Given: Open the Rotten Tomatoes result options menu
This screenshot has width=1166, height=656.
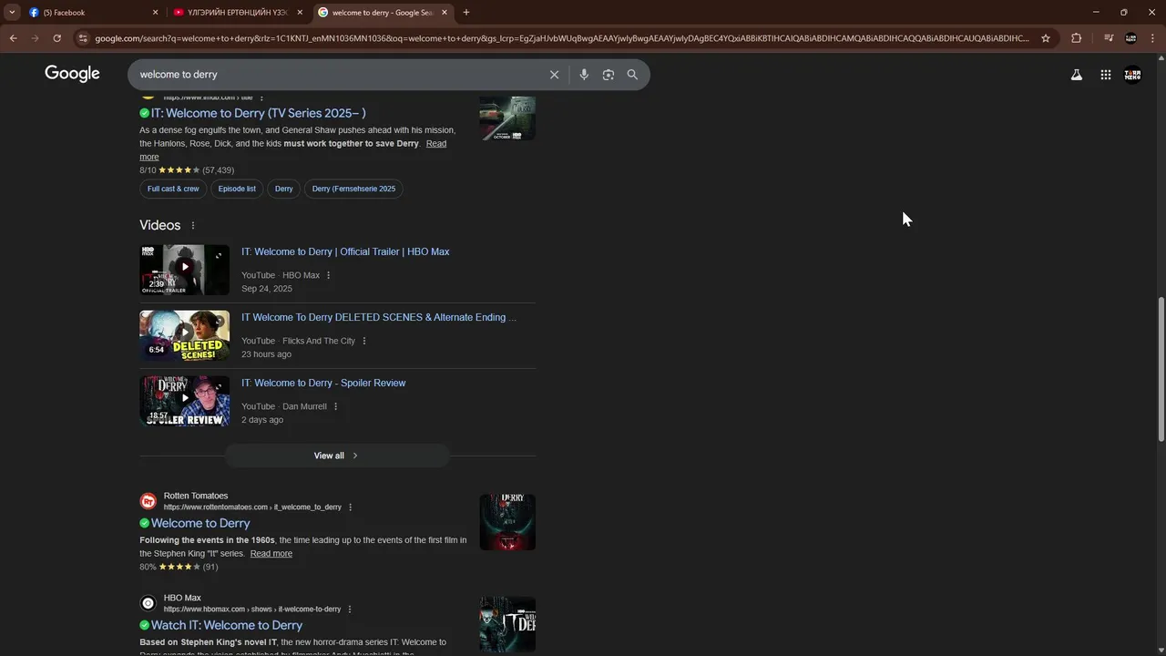Looking at the screenshot, I should click(x=350, y=507).
